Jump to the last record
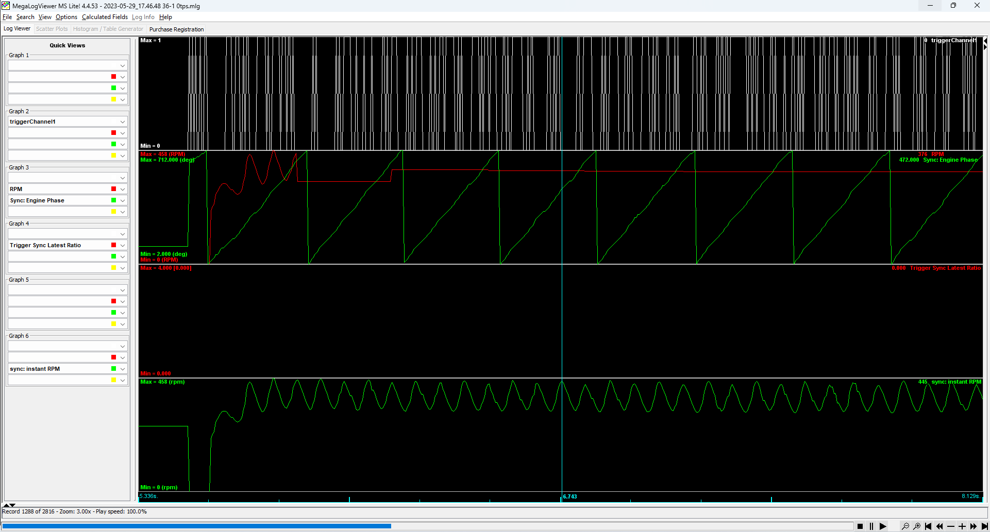This screenshot has width=990, height=532. tap(984, 526)
